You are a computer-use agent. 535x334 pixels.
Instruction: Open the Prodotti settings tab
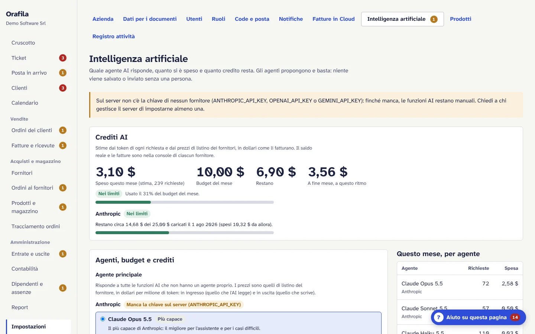coord(461,19)
